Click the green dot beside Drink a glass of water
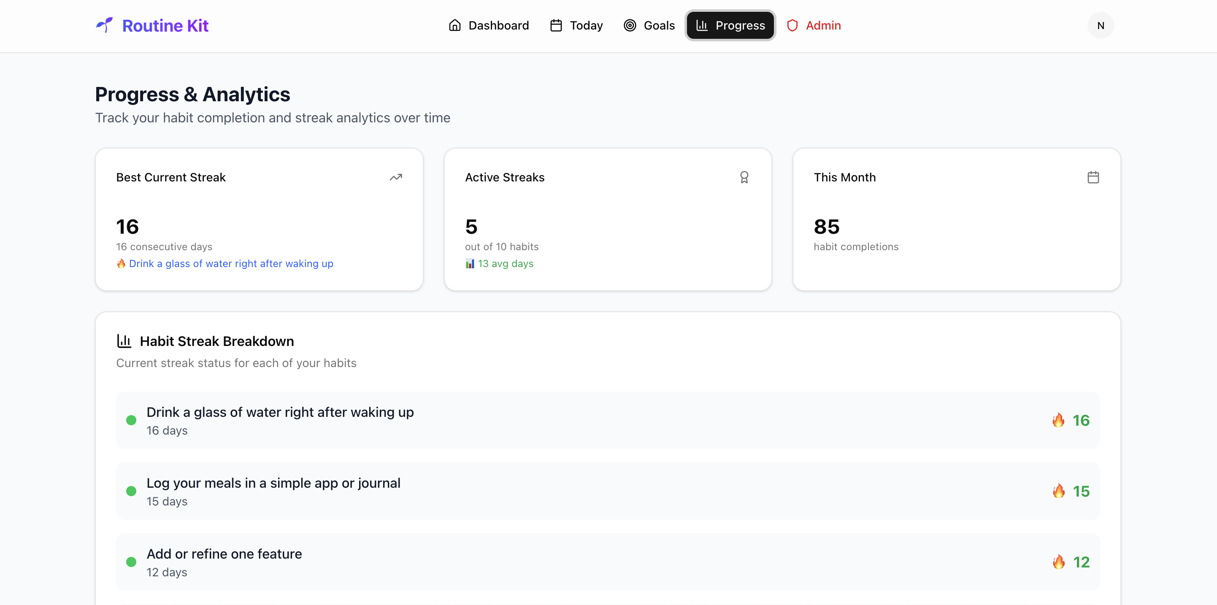Viewport: 1217px width, 605px height. (x=131, y=420)
